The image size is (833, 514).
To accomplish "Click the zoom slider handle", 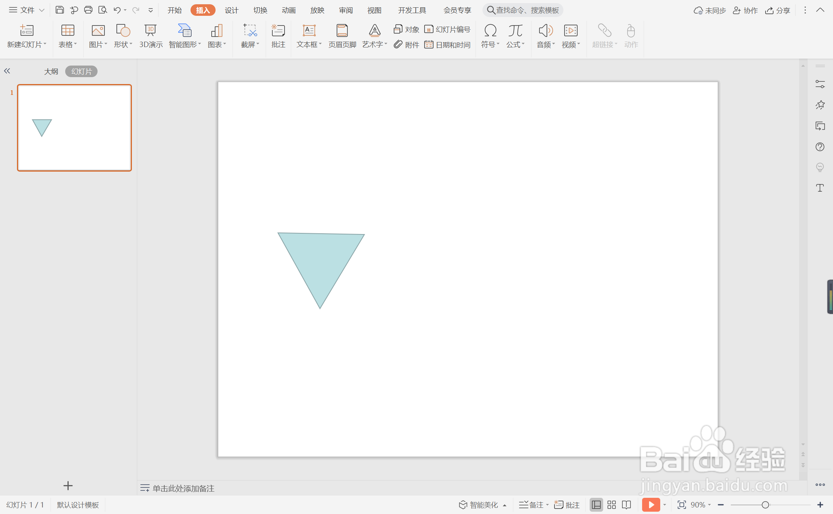I will tap(765, 505).
